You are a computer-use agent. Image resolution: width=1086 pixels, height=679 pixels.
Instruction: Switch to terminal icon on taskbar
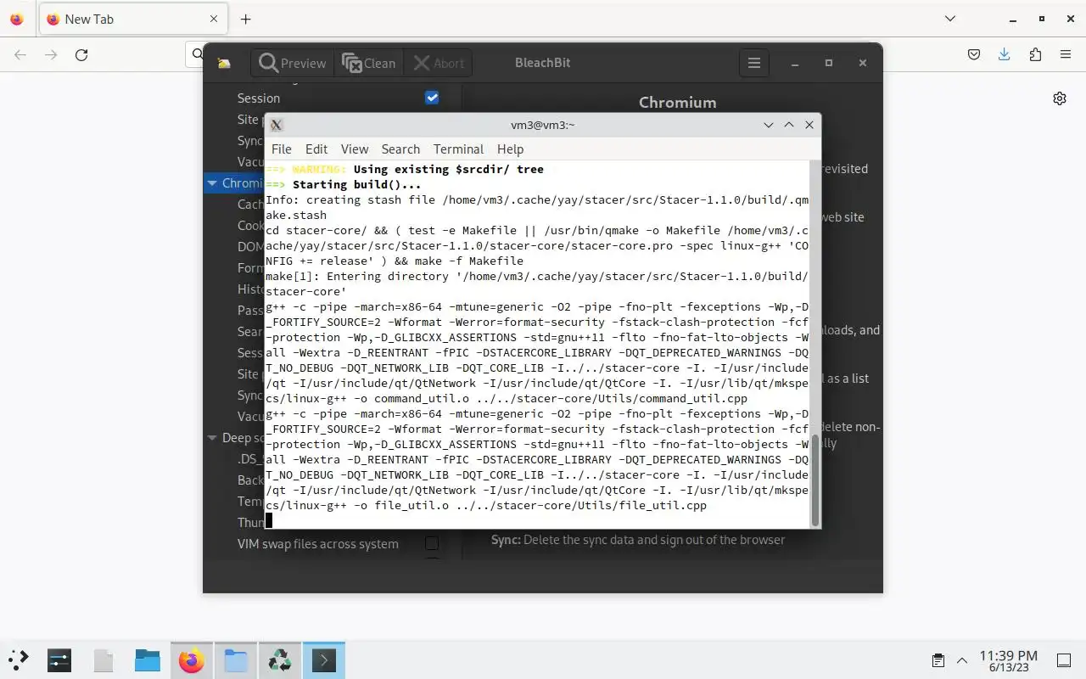[324, 660]
